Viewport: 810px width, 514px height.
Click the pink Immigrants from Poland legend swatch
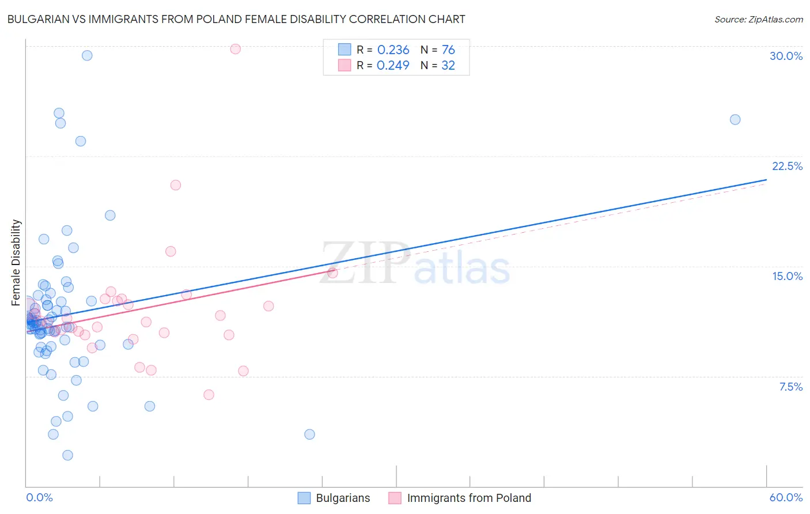tap(395, 498)
